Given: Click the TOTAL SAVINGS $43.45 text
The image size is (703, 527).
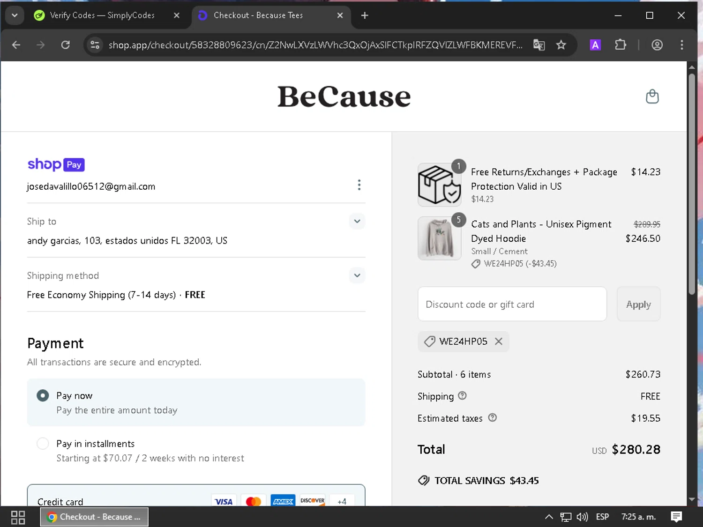Looking at the screenshot, I should click(486, 481).
